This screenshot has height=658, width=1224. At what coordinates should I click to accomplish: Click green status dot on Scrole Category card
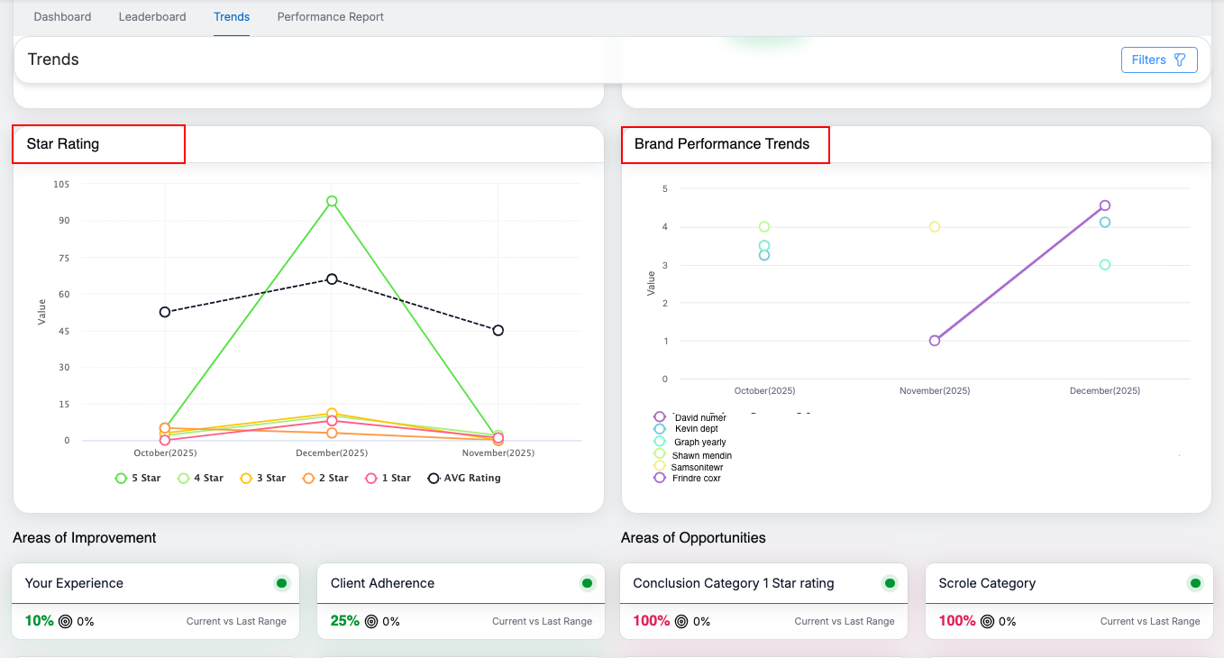point(1195,583)
